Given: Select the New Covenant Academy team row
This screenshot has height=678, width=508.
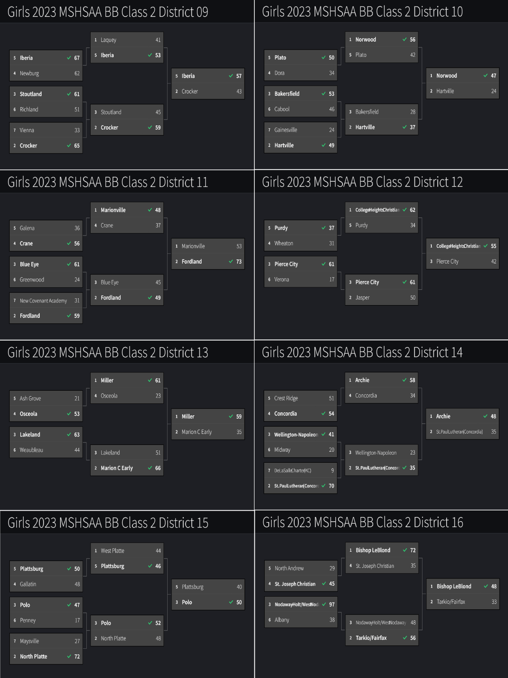Looking at the screenshot, I should [x=46, y=301].
